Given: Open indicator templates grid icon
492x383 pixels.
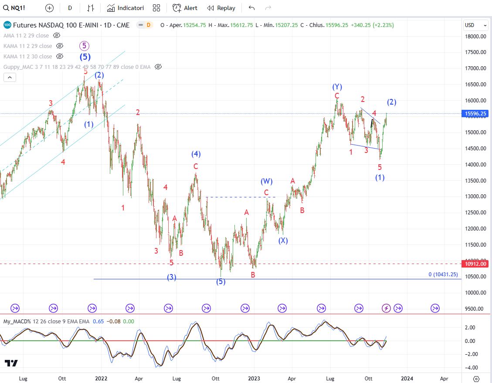Looking at the screenshot, I should 156,8.
